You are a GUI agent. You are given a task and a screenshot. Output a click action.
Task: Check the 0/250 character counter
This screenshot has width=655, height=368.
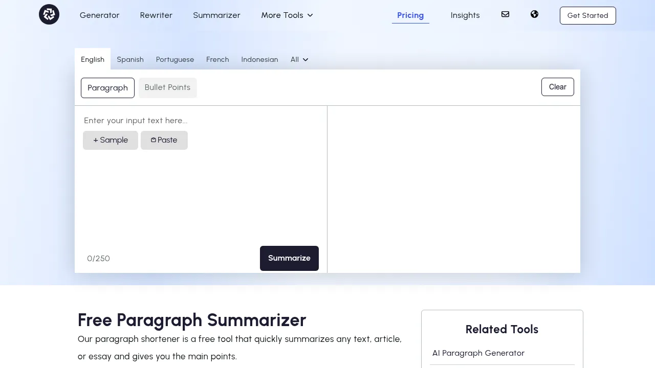coord(98,258)
